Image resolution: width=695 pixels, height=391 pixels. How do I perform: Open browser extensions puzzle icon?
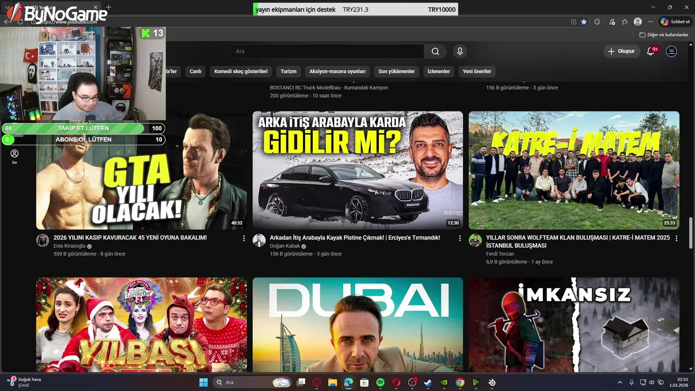[597, 22]
